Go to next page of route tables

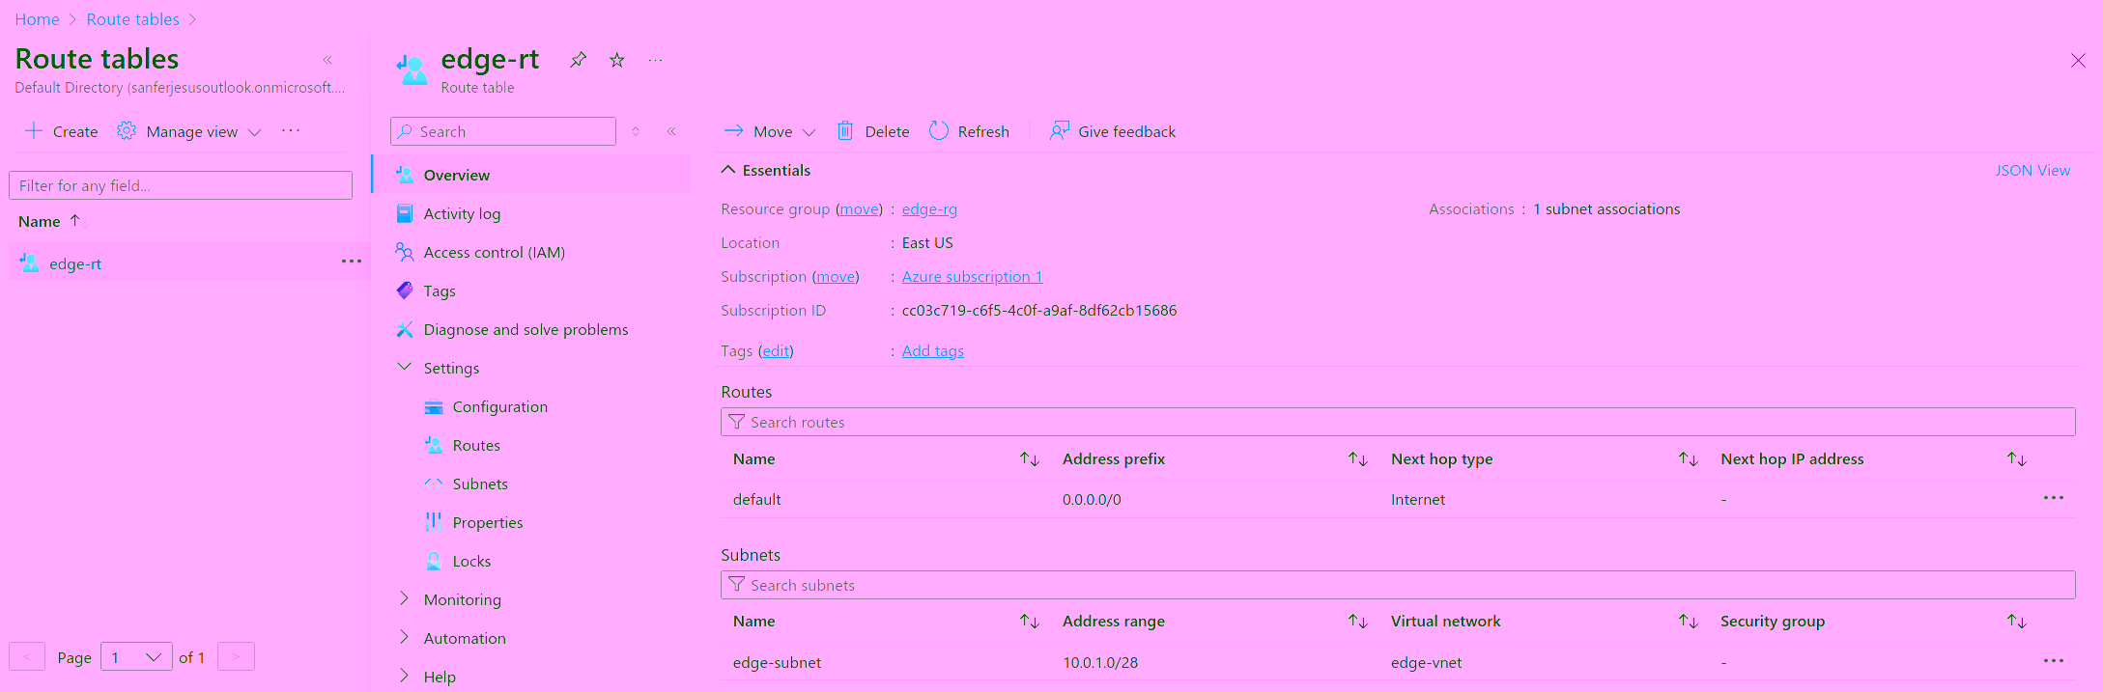[x=236, y=657]
